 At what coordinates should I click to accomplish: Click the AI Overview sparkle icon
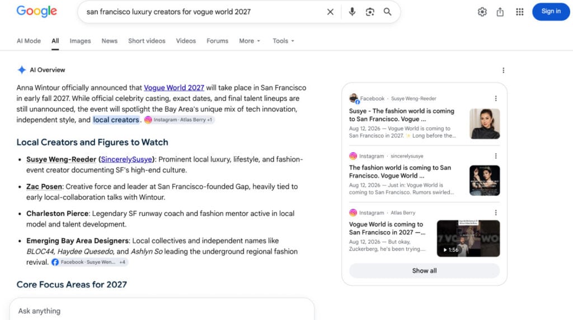tap(22, 70)
